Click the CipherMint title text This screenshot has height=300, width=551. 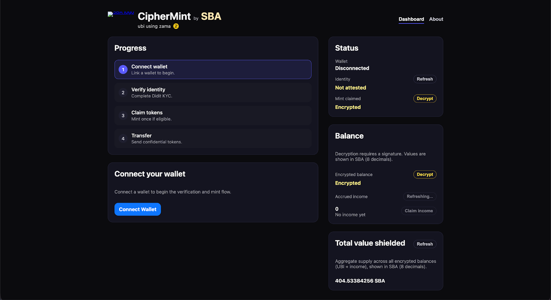pyautogui.click(x=164, y=16)
